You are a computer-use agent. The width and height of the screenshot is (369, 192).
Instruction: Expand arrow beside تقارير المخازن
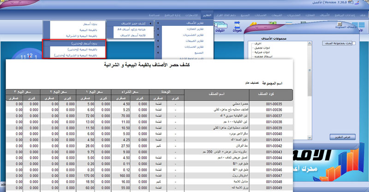click(x=158, y=29)
